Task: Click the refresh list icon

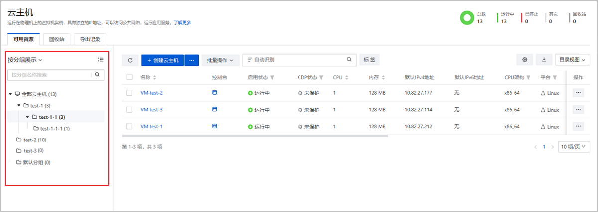Action: click(x=130, y=60)
